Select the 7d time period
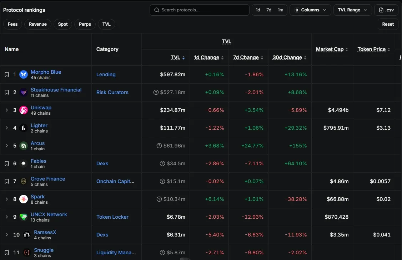Screen dimensions: 402x260 coord(269,10)
